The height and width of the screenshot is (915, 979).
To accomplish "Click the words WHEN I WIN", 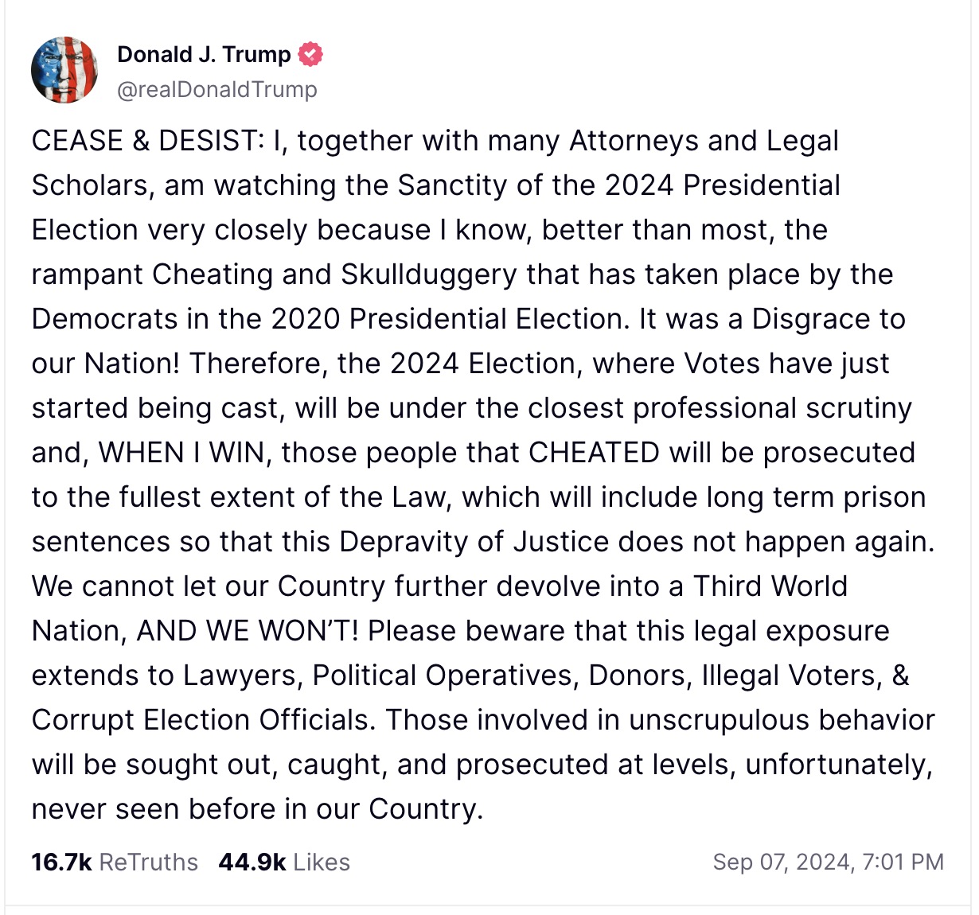I will coord(185,453).
